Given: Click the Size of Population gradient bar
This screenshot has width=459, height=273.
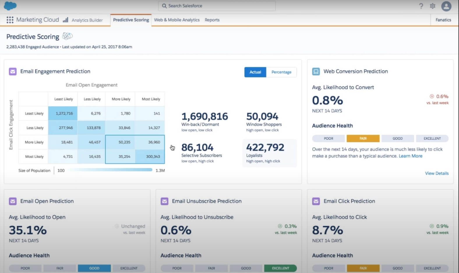Looking at the screenshot, I should (x=110, y=170).
